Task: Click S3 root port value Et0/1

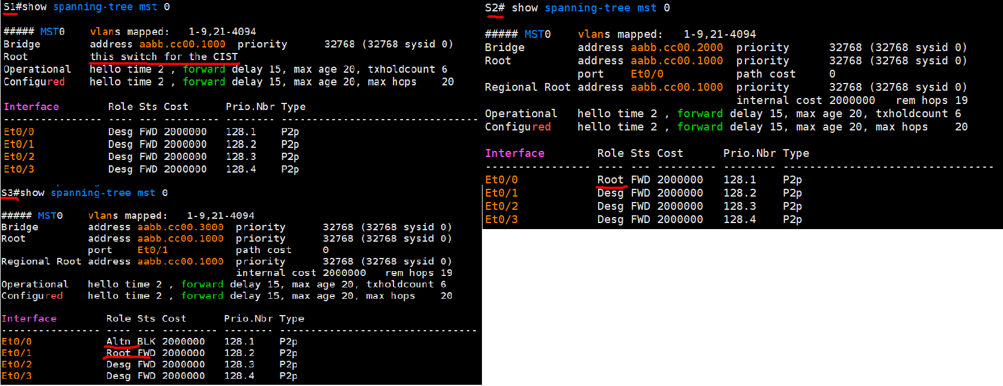Action: [x=152, y=250]
